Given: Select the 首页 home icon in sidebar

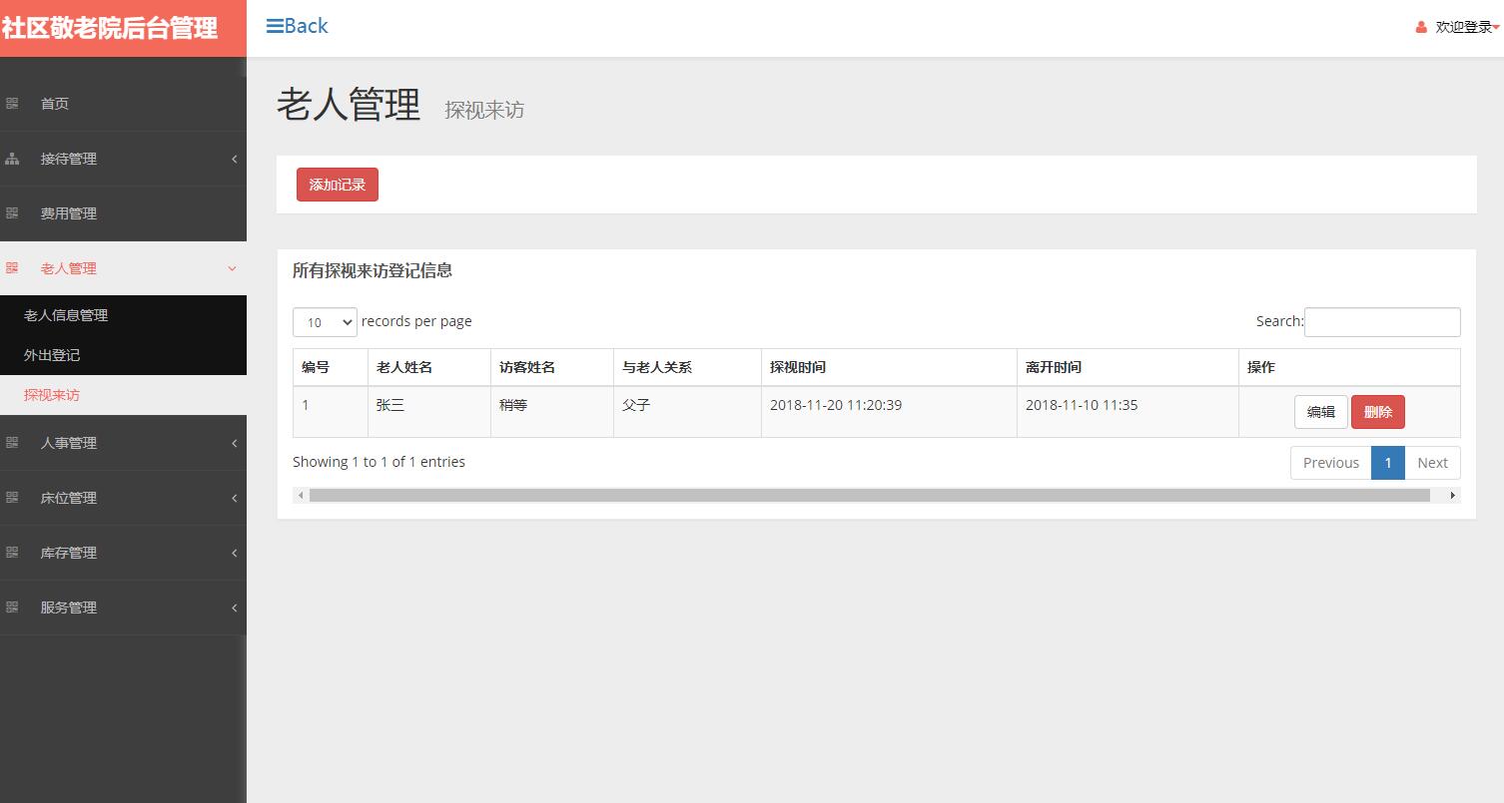Looking at the screenshot, I should tap(13, 103).
